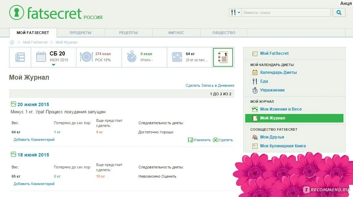Click the Мой Журнал notebook icon in sidebar

pyautogui.click(x=255, y=118)
